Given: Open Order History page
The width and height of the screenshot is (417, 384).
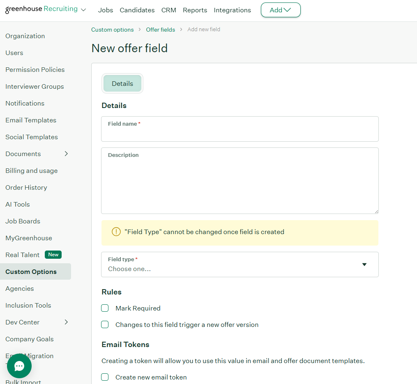Looking at the screenshot, I should click(26, 187).
